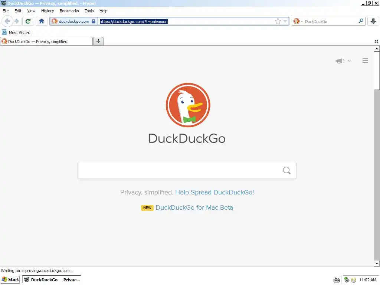Open the Windows Start button

point(10,280)
